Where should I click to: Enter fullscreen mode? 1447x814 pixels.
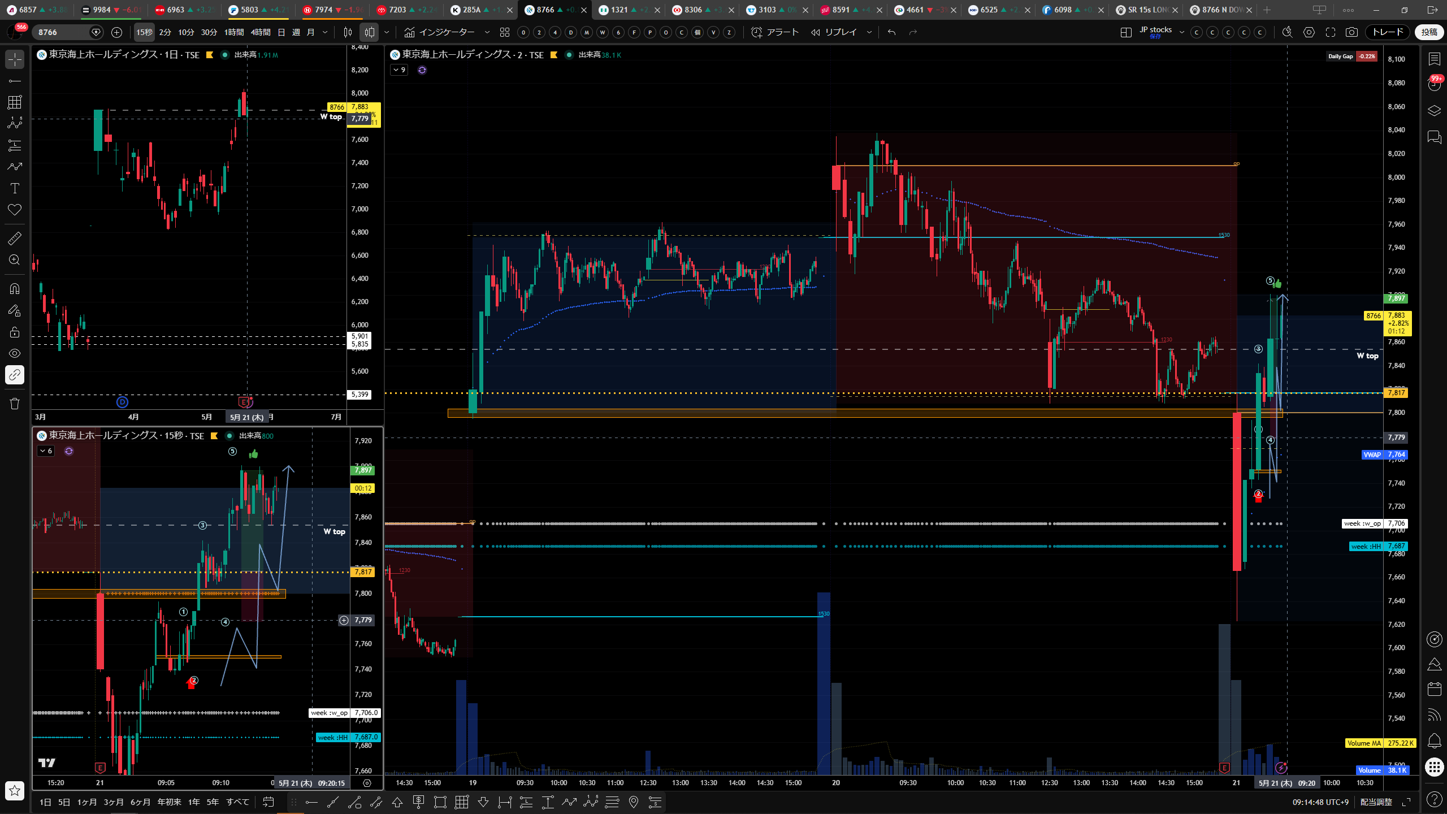tap(1331, 32)
